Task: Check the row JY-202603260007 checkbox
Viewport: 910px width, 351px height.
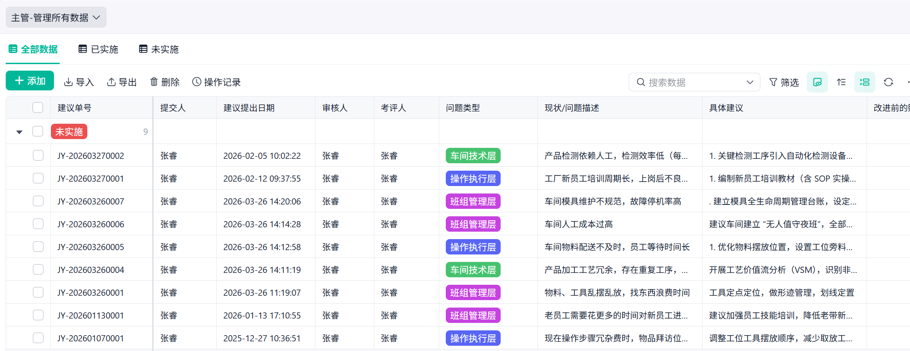Action: tap(38, 201)
